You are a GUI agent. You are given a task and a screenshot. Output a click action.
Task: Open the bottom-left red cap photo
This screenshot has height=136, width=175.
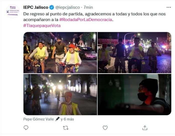coord(60,94)
